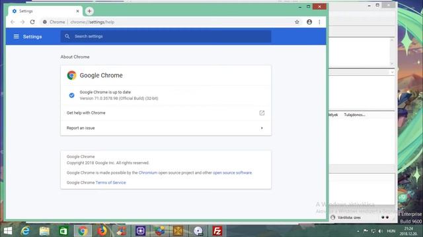Open the Windows Start button
This screenshot has height=237, width=423.
[x=8, y=231]
